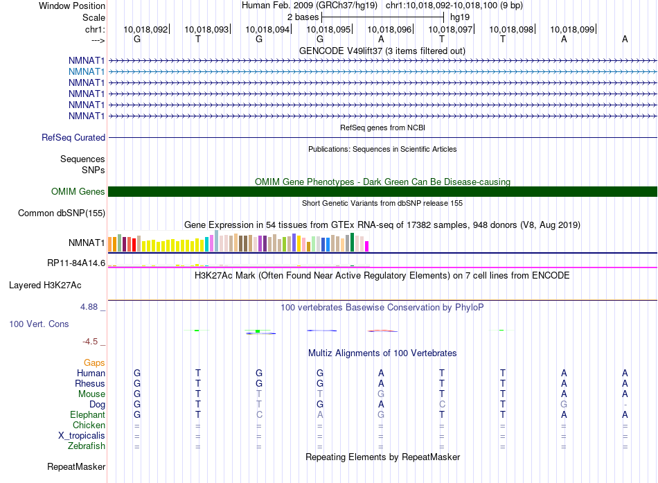Click the Gaps row label in Multiz track
Image resolution: width=658 pixels, height=483 pixels.
(x=94, y=363)
